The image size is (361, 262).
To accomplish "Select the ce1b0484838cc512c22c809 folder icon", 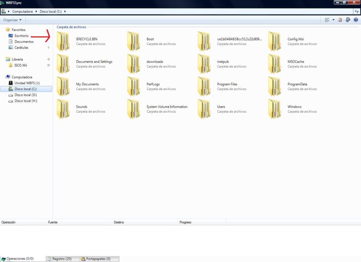I will (204, 42).
